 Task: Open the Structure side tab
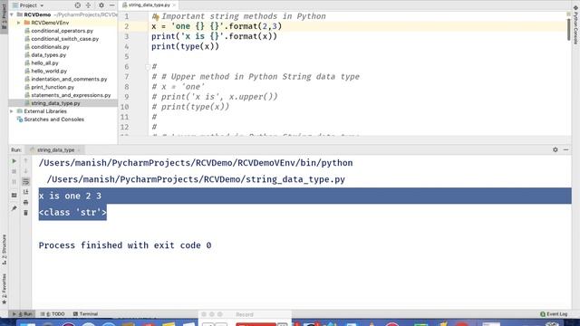click(x=4, y=250)
